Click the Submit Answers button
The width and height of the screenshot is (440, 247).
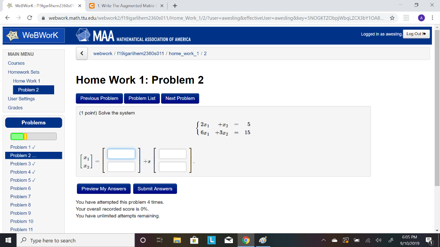[x=155, y=189]
